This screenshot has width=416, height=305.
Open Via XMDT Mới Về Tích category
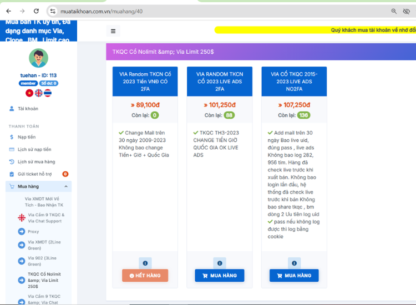(x=44, y=202)
